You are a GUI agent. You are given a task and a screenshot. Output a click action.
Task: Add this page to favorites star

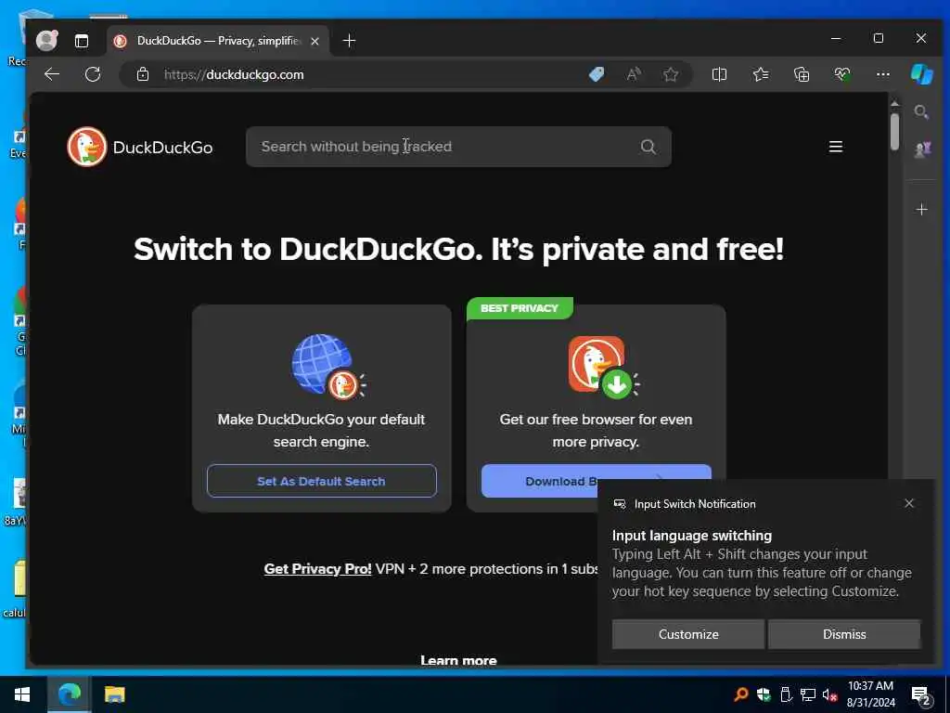click(671, 74)
